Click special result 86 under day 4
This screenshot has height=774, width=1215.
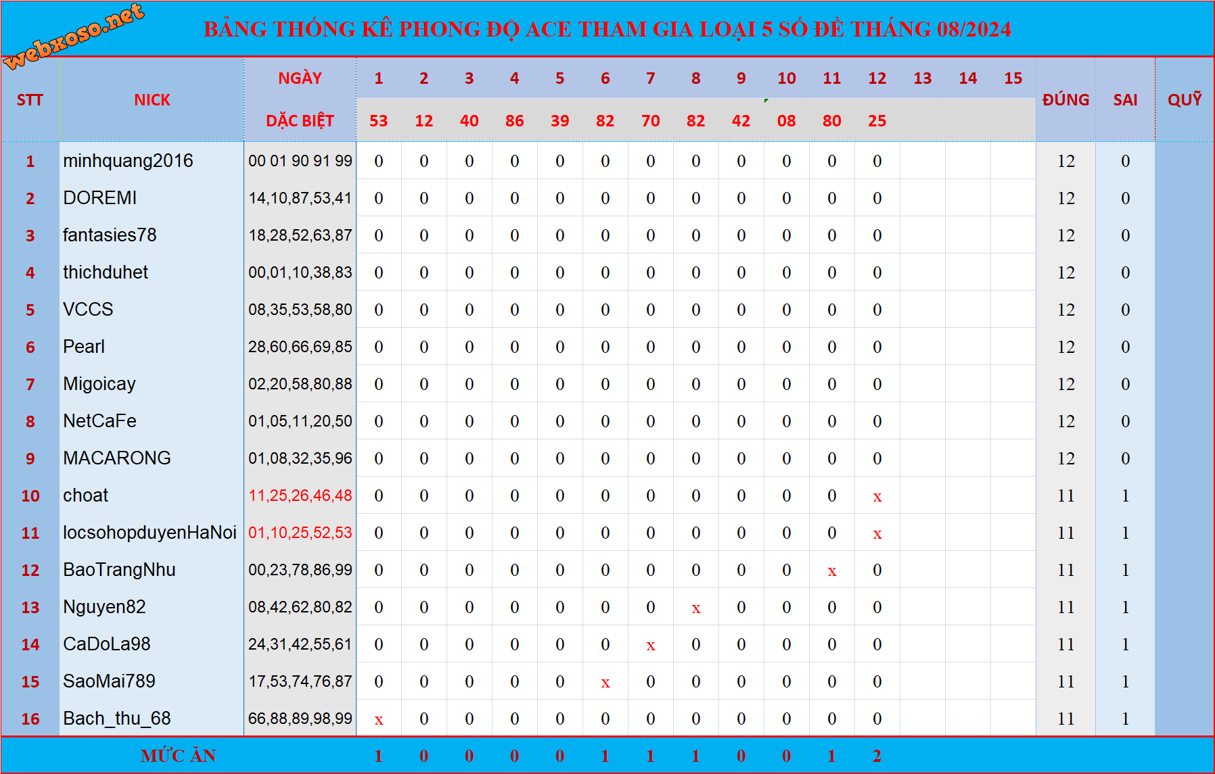pyautogui.click(x=515, y=121)
